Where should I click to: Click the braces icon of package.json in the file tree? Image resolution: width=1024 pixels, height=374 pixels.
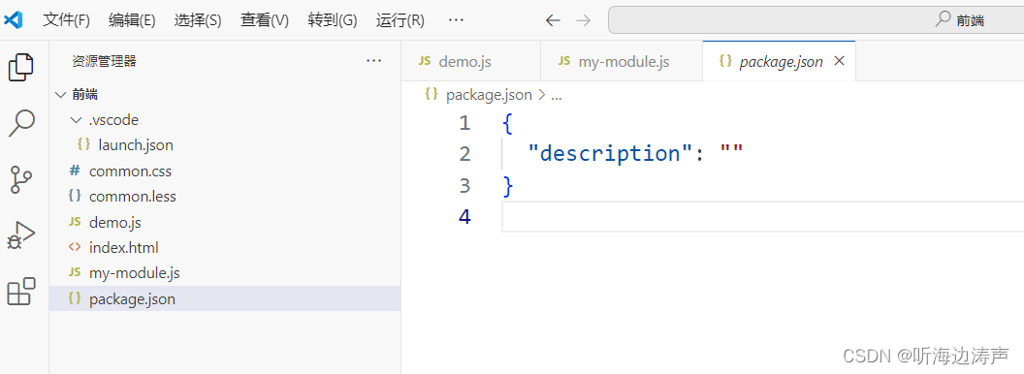pyautogui.click(x=75, y=298)
